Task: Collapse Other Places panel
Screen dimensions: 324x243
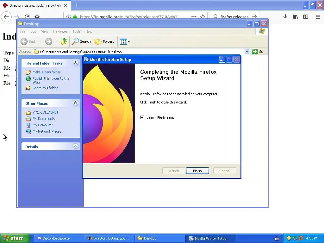Action: point(75,103)
